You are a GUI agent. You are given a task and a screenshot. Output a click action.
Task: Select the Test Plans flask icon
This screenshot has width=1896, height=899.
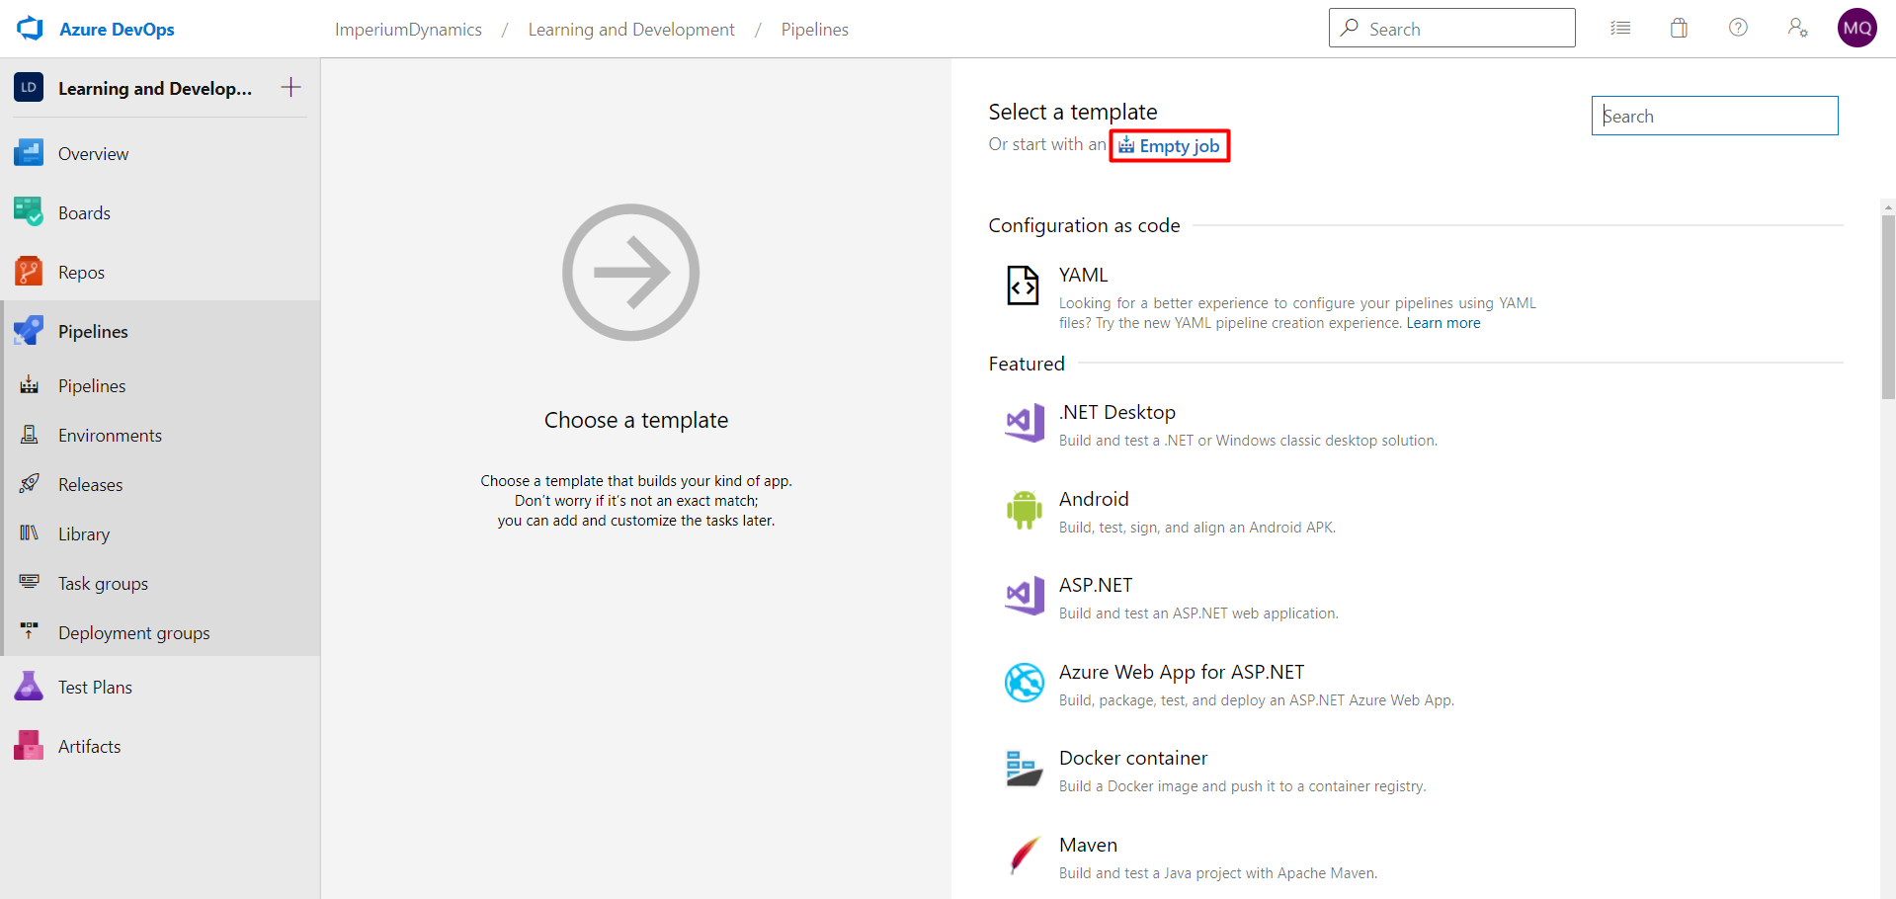click(x=28, y=686)
